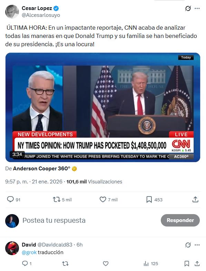The width and height of the screenshot is (206, 271).
Task: Like David's reply with the heart icon
Action: [x=106, y=263]
